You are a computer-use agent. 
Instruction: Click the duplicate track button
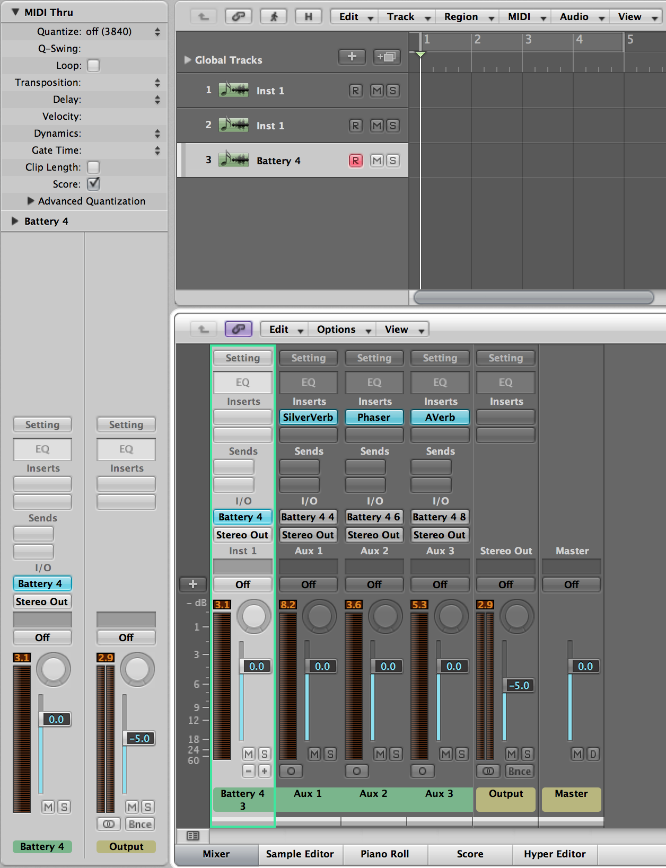pyautogui.click(x=387, y=57)
